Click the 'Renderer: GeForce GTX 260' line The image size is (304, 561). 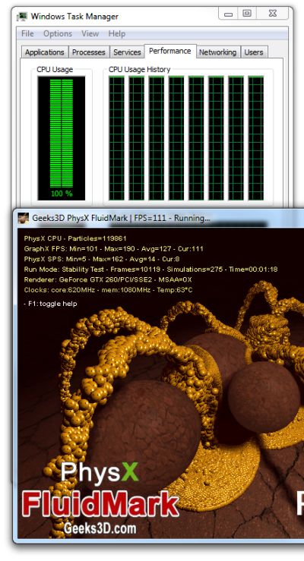(x=108, y=279)
